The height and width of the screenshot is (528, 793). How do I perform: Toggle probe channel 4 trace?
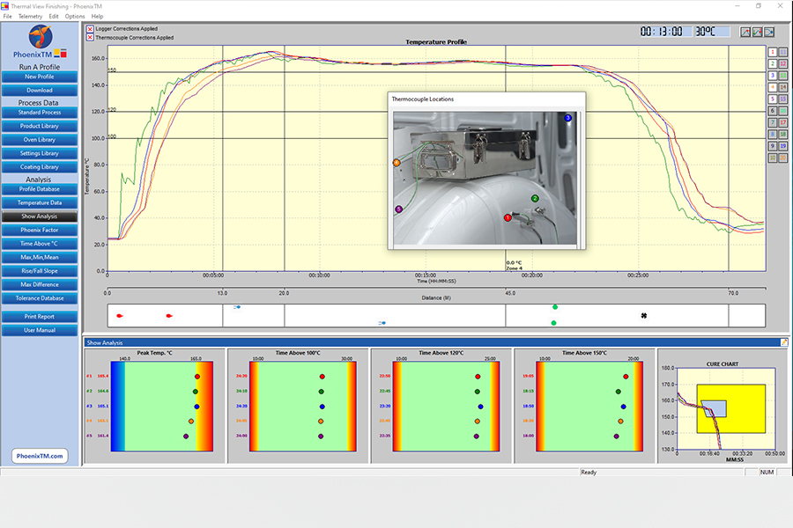772,87
